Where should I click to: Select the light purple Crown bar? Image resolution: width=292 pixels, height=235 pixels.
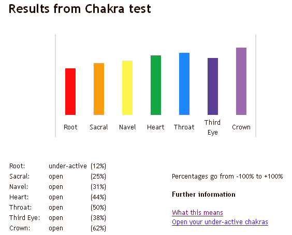tap(241, 81)
